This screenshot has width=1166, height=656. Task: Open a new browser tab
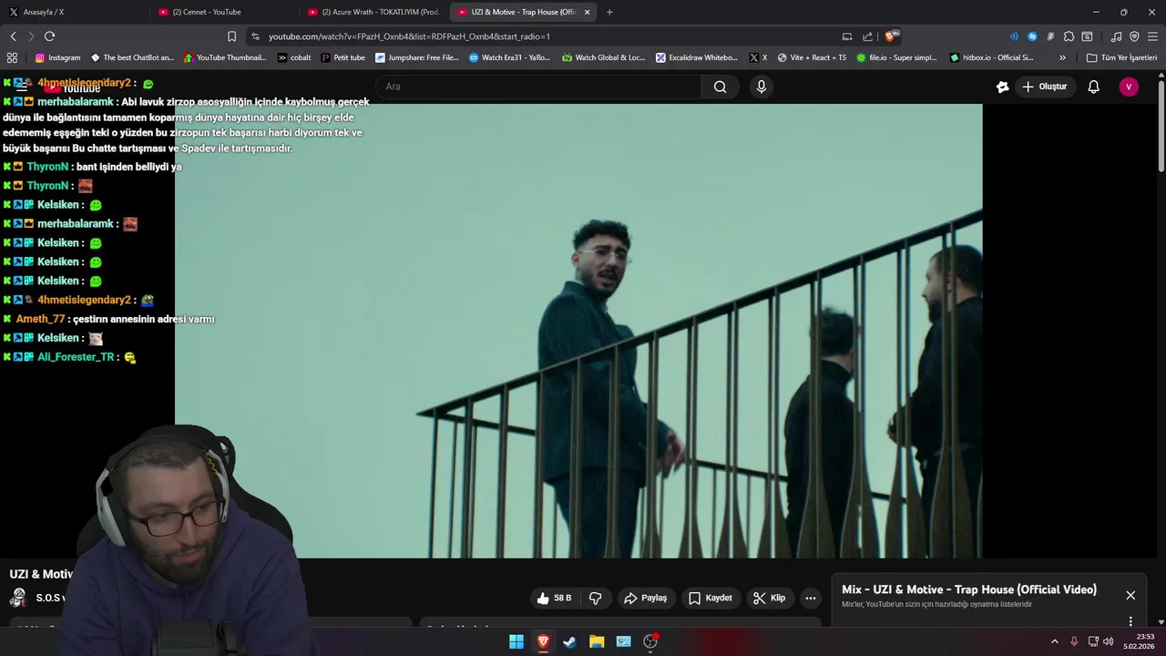[609, 12]
